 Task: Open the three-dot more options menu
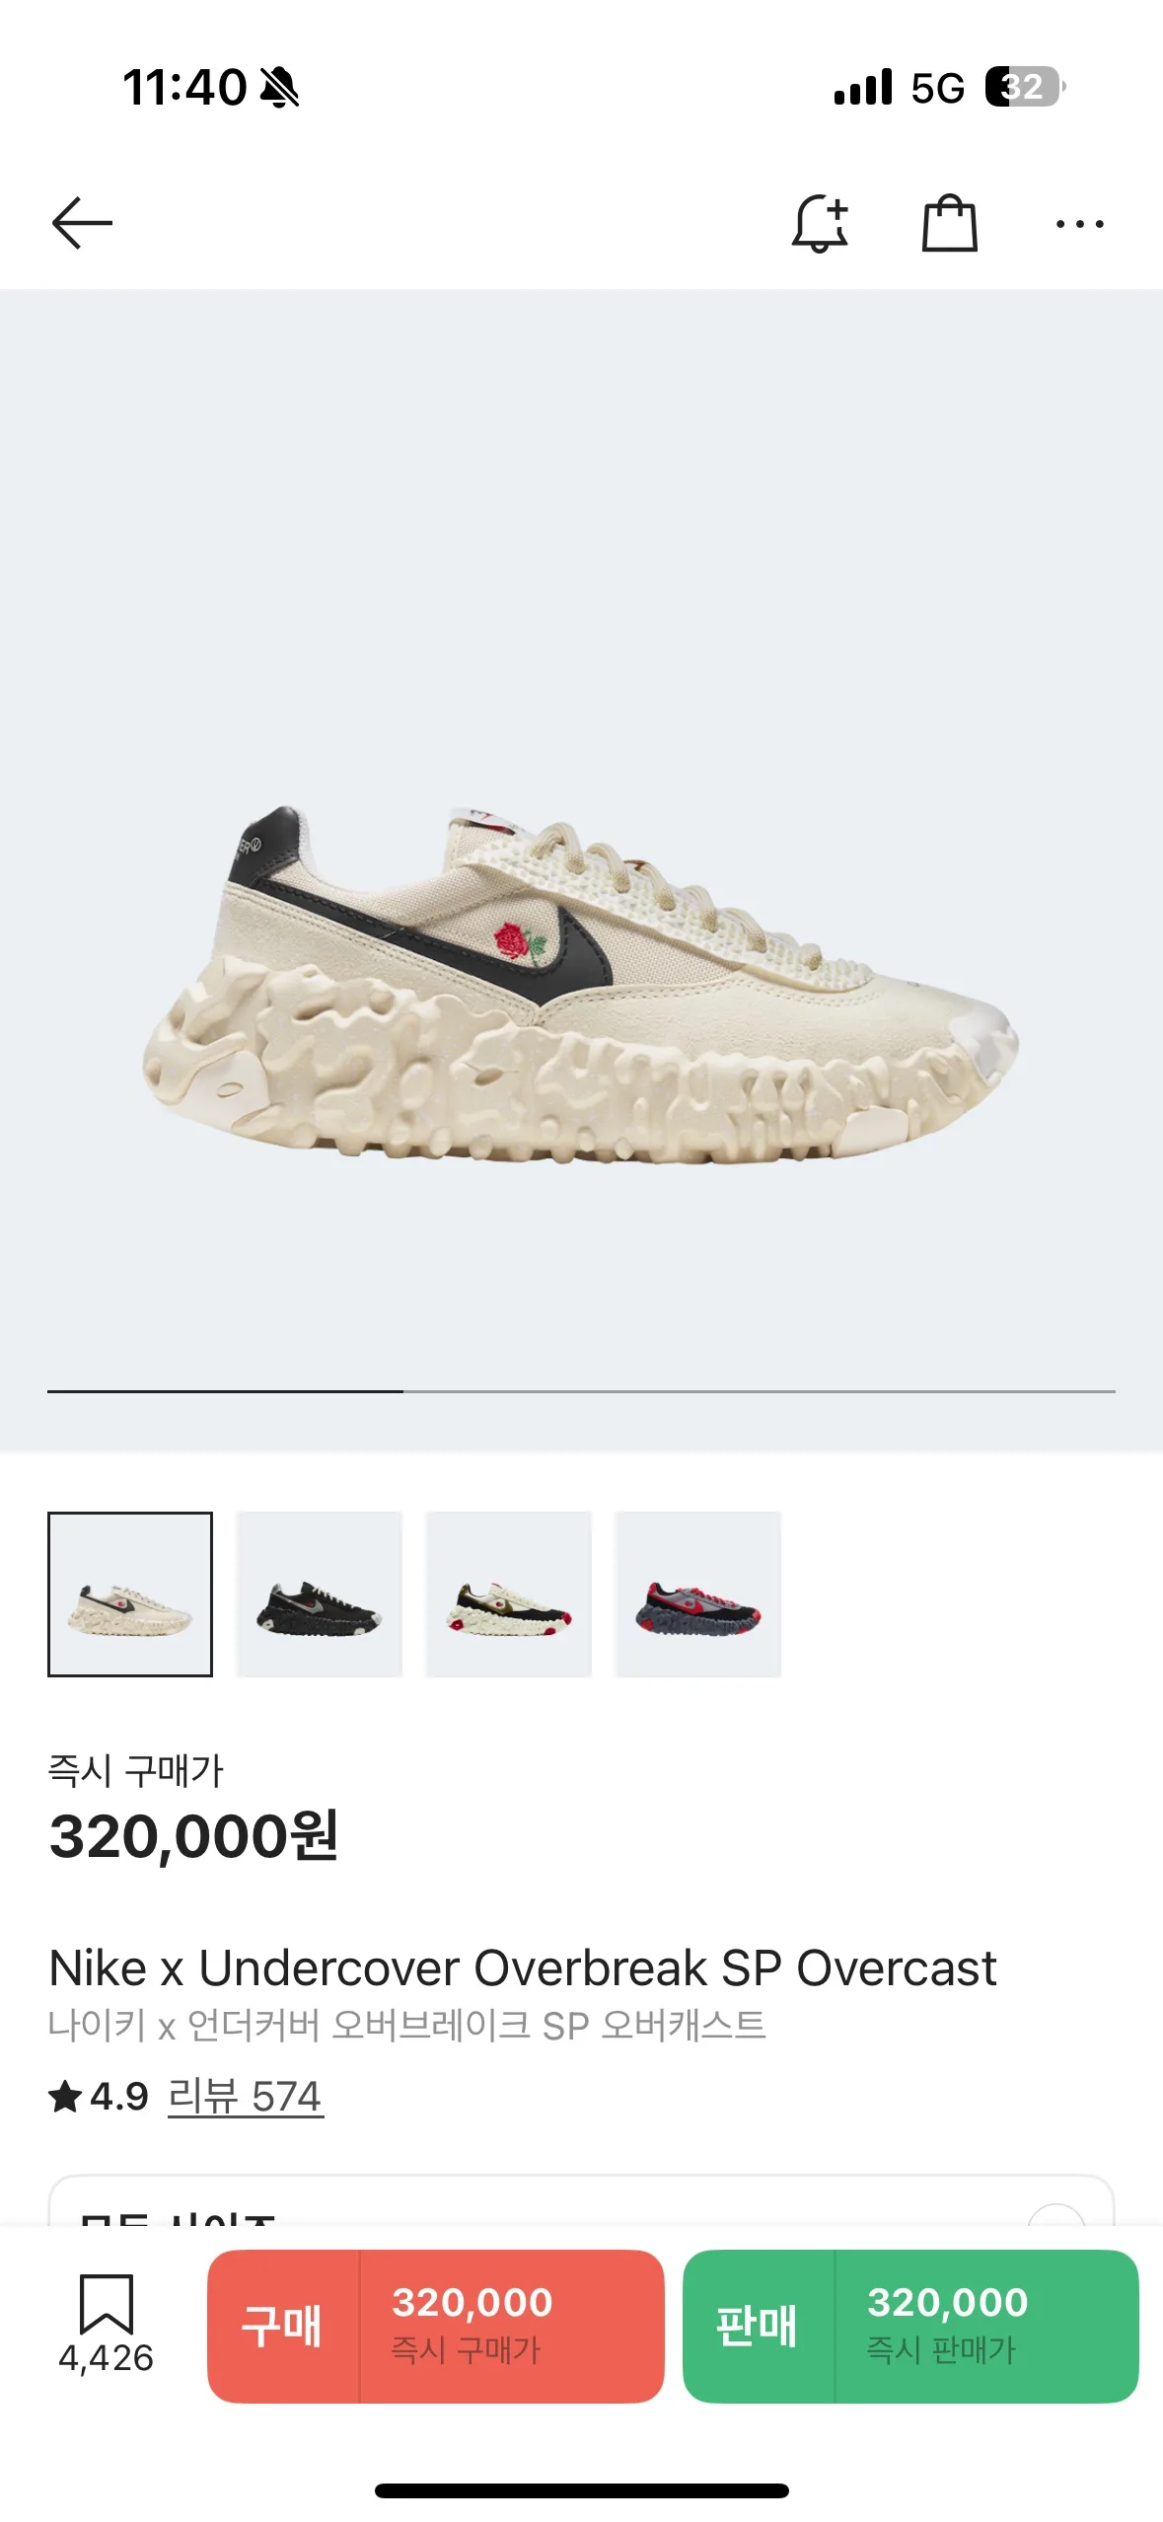tap(1079, 224)
